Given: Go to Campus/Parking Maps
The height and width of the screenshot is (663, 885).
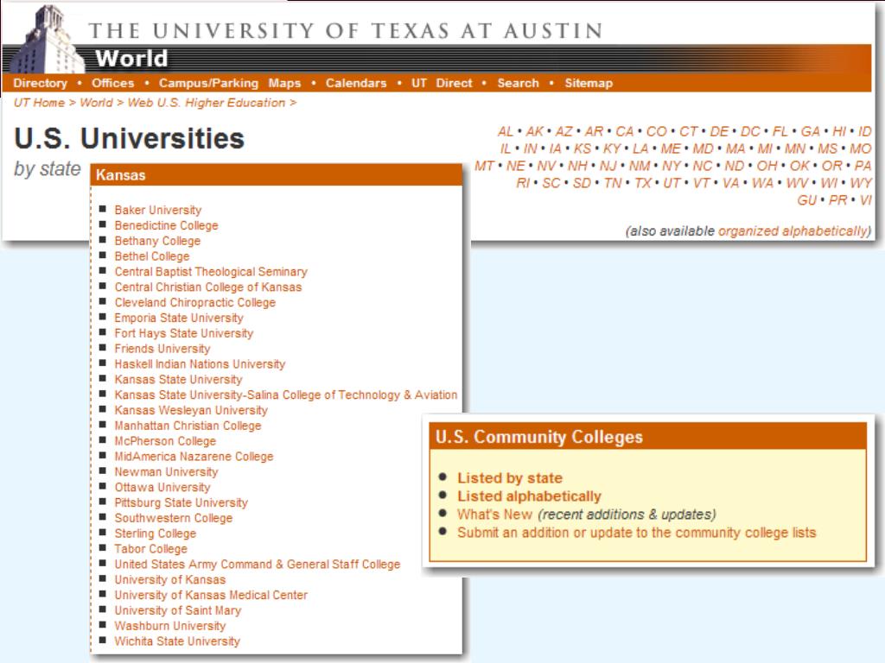Looking at the screenshot, I should pos(230,83).
